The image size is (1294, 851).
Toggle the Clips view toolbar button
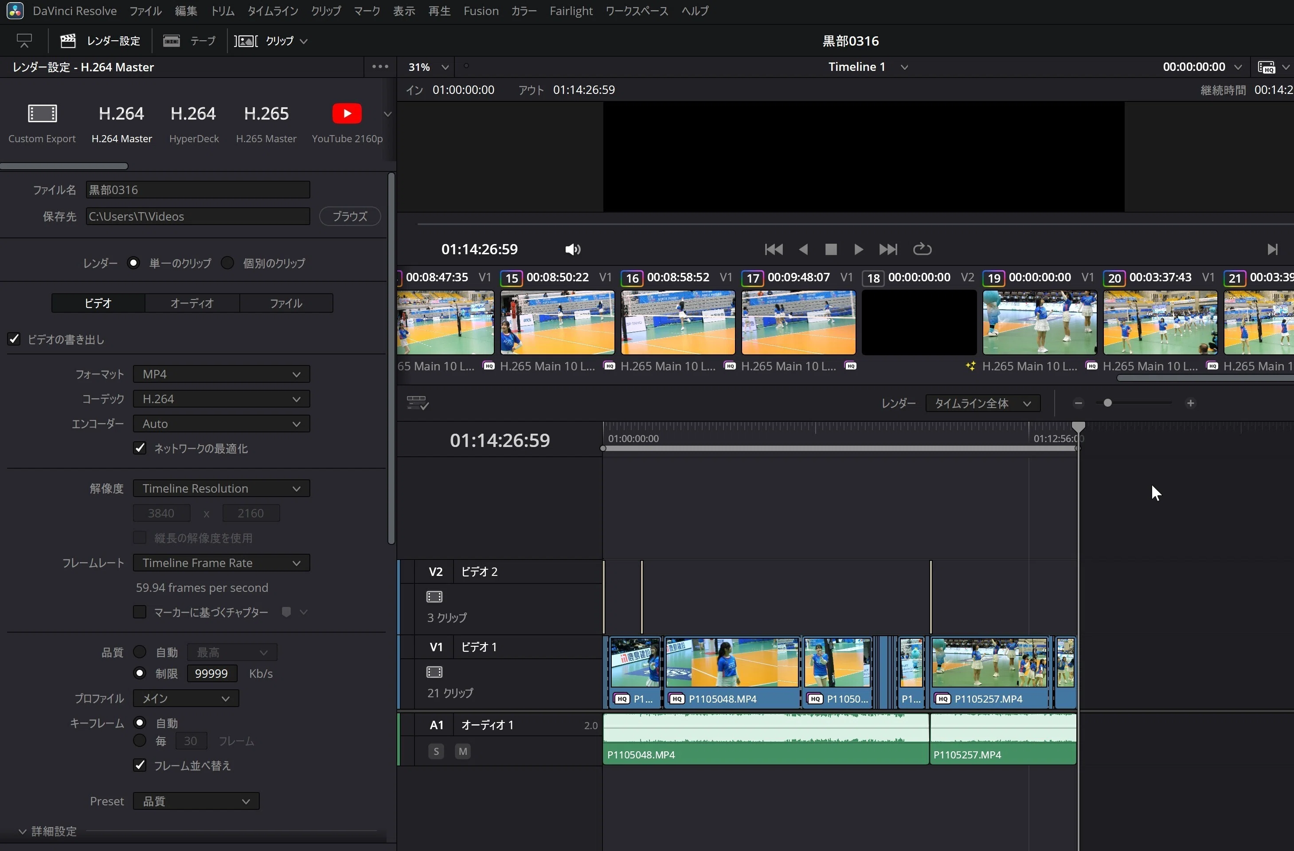pyautogui.click(x=271, y=41)
